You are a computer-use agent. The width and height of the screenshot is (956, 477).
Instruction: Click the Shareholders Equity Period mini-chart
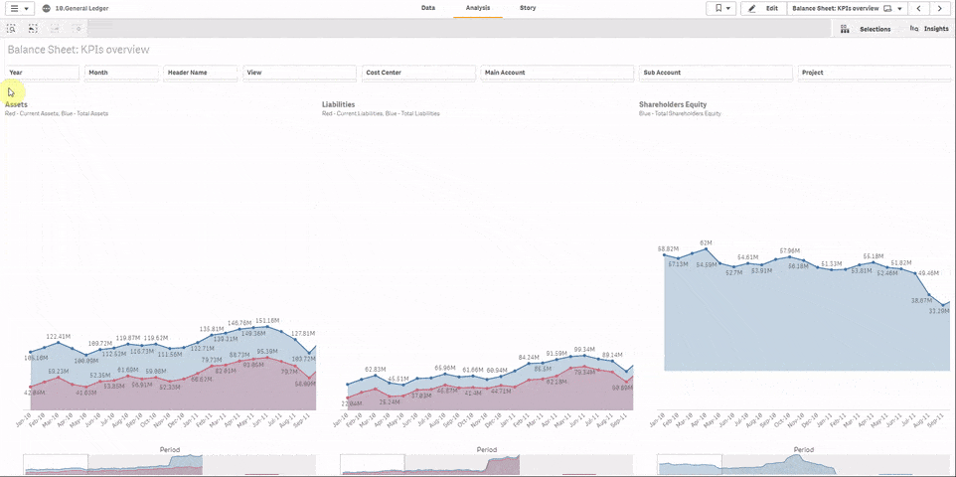tap(804, 465)
